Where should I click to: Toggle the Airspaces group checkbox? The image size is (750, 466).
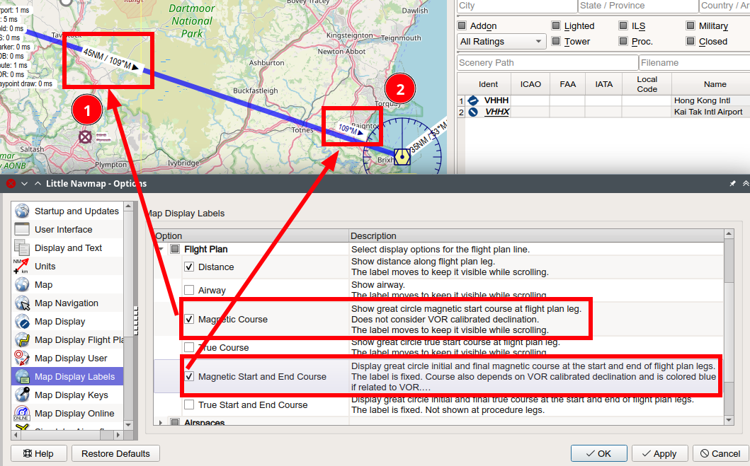(x=175, y=423)
